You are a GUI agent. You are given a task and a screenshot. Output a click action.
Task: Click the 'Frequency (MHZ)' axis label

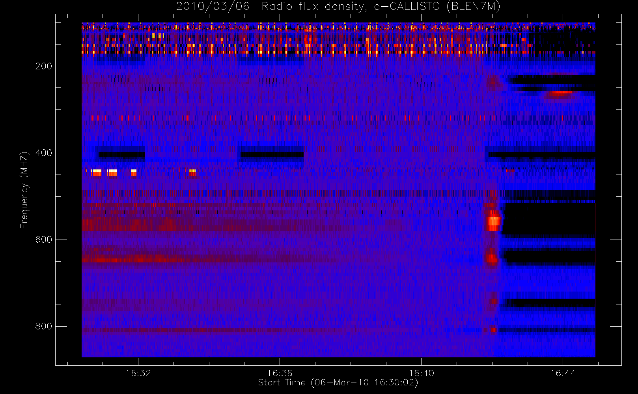pos(24,190)
